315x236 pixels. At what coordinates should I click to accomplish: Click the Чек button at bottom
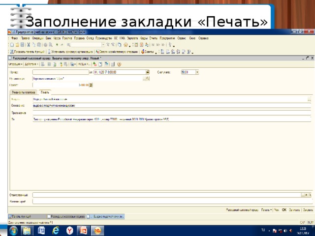(x=277, y=210)
